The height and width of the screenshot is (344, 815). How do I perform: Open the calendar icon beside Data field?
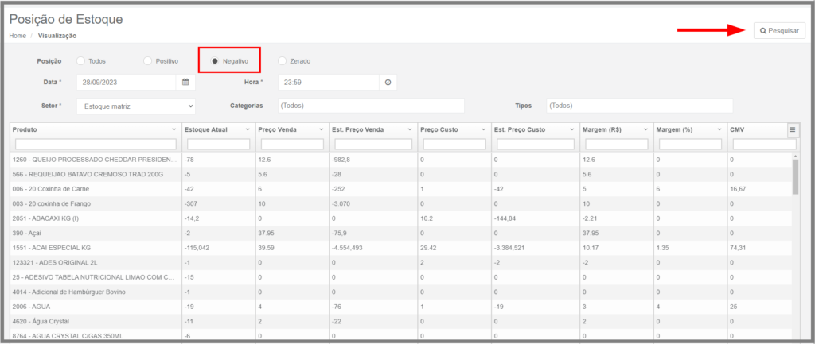click(x=185, y=82)
